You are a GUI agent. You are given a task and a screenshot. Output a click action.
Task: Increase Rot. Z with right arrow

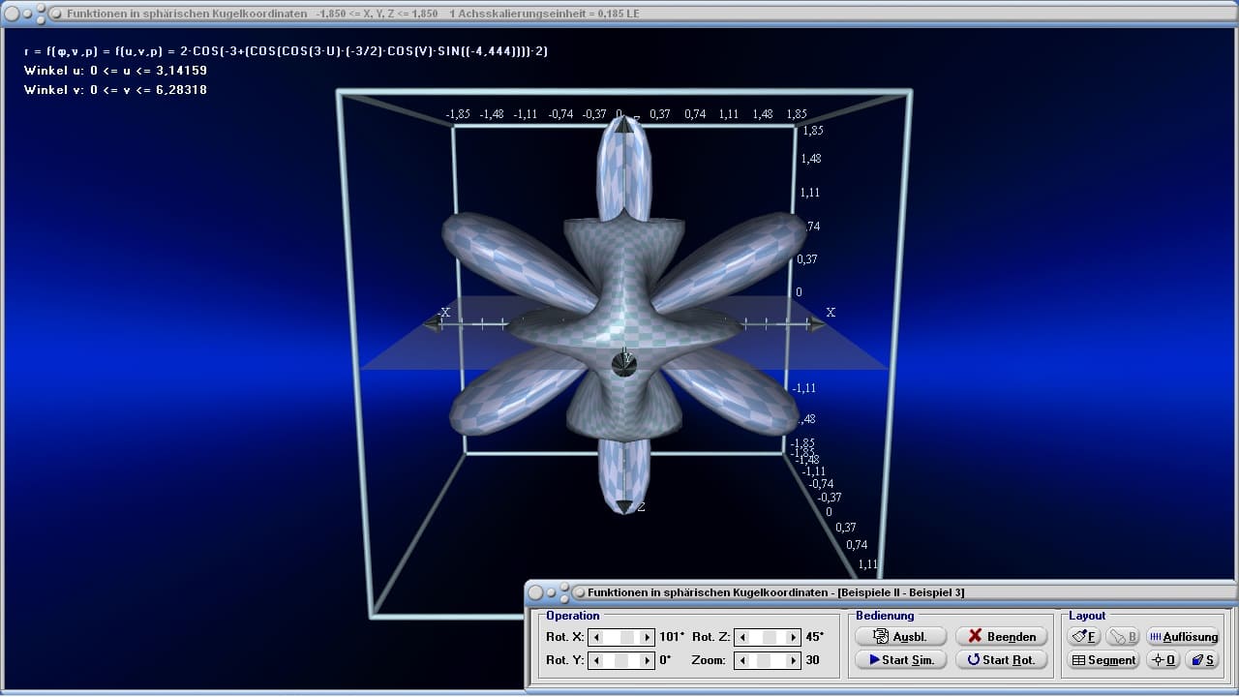pyautogui.click(x=793, y=637)
